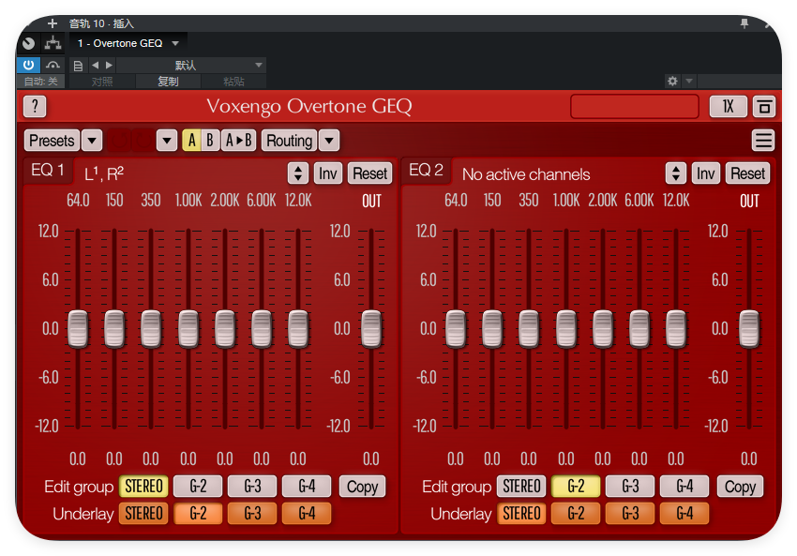Select EQ 1 Edit group G-2
This screenshot has height=556, width=797.
[x=198, y=487]
